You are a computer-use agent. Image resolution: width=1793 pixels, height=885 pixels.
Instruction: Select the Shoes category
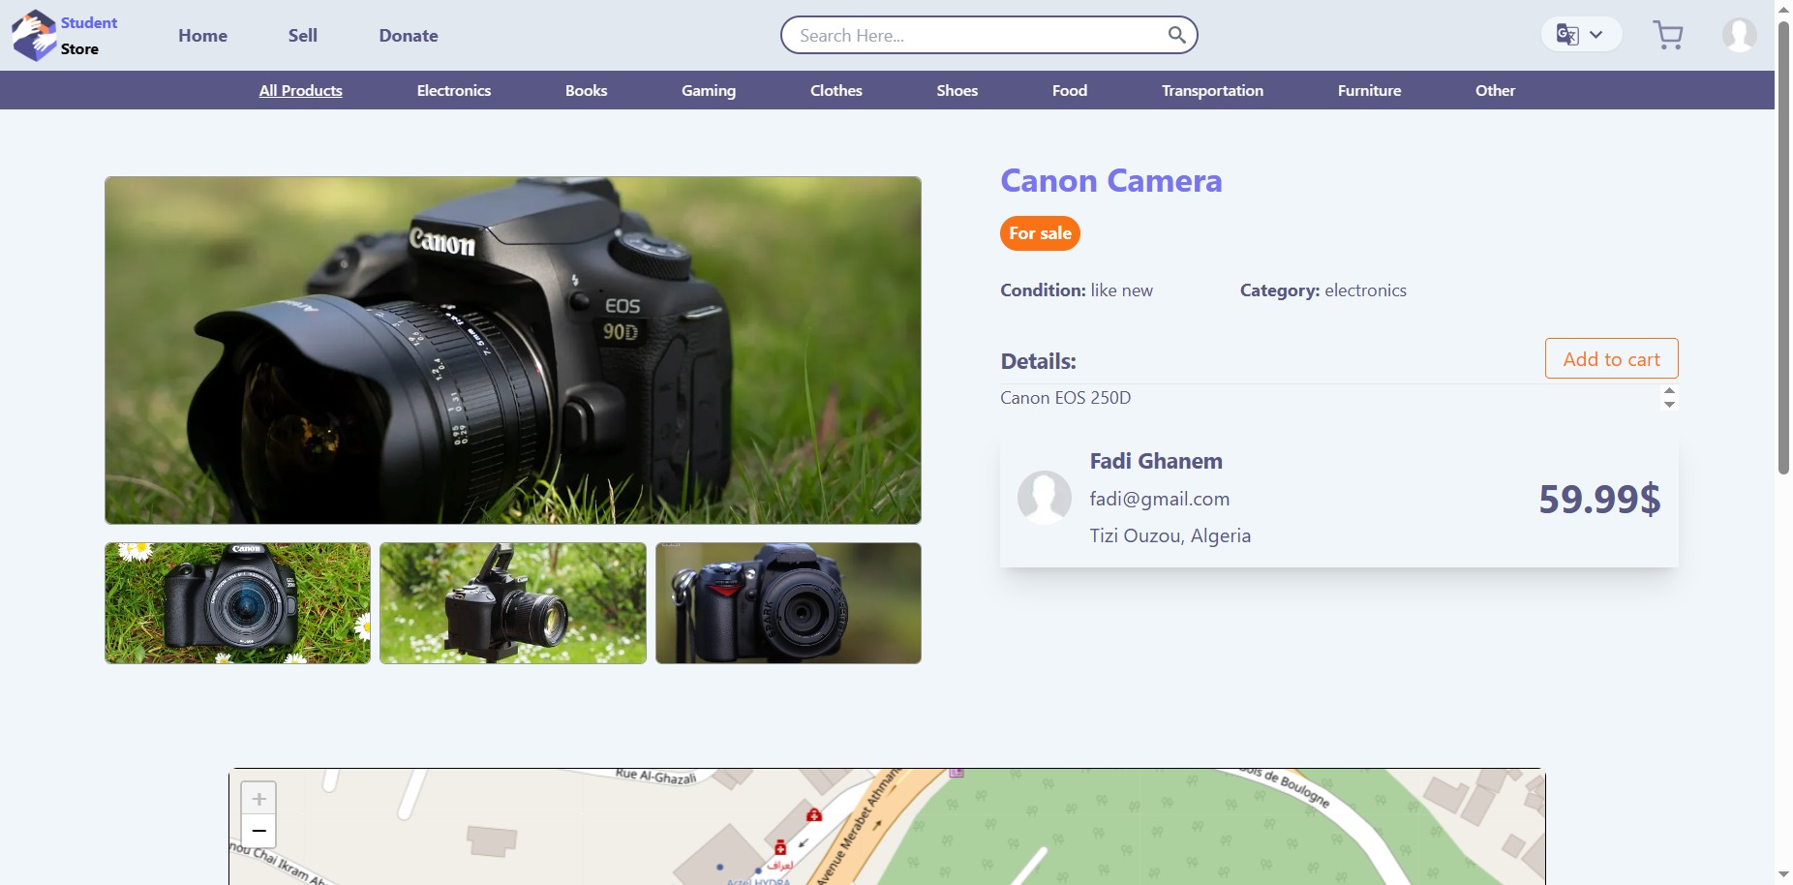pos(957,90)
